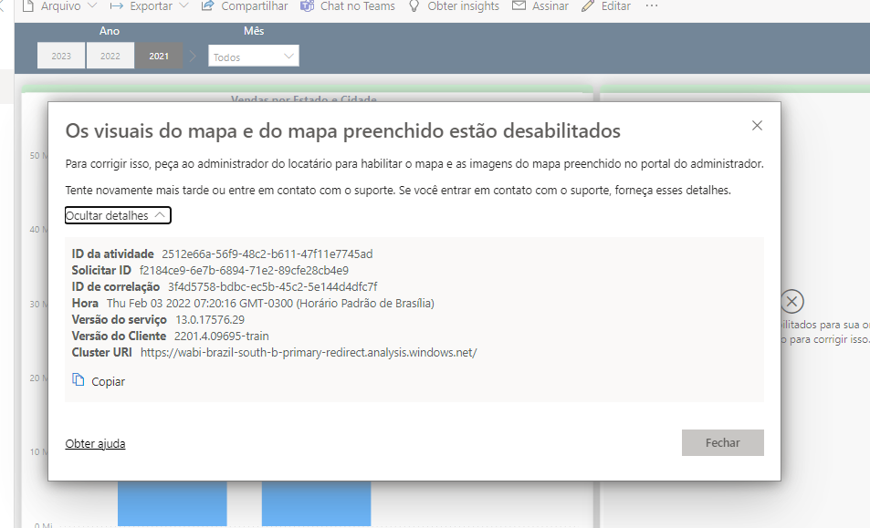This screenshot has width=870, height=528.
Task: Click the Teams logo icon
Action: point(307,6)
